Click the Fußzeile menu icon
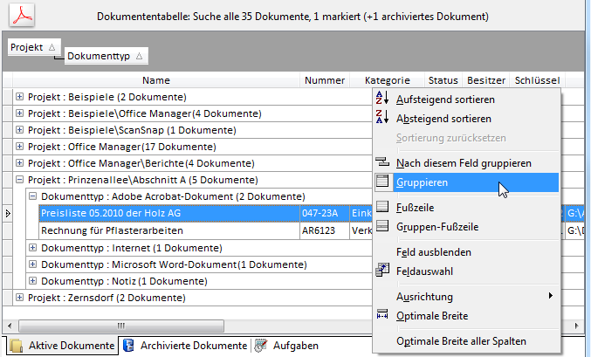Image resolution: width=591 pixels, height=357 pixels. (x=381, y=208)
